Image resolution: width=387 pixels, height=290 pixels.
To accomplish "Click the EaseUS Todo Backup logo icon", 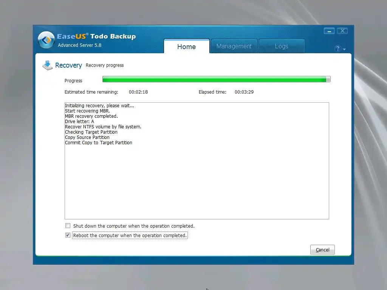I will click(46, 40).
